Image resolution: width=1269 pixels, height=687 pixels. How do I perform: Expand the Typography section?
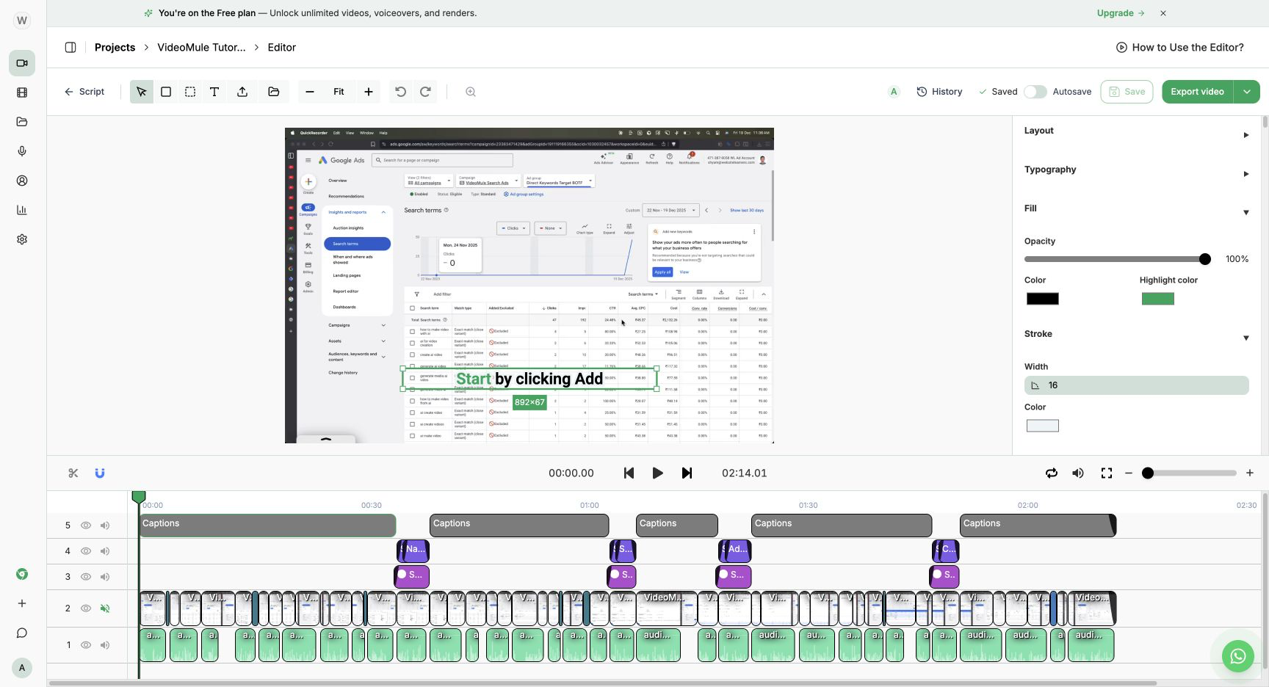click(x=1136, y=170)
